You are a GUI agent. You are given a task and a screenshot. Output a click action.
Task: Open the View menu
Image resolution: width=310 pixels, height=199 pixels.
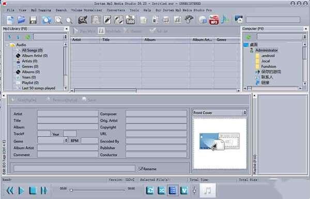pos(23,10)
